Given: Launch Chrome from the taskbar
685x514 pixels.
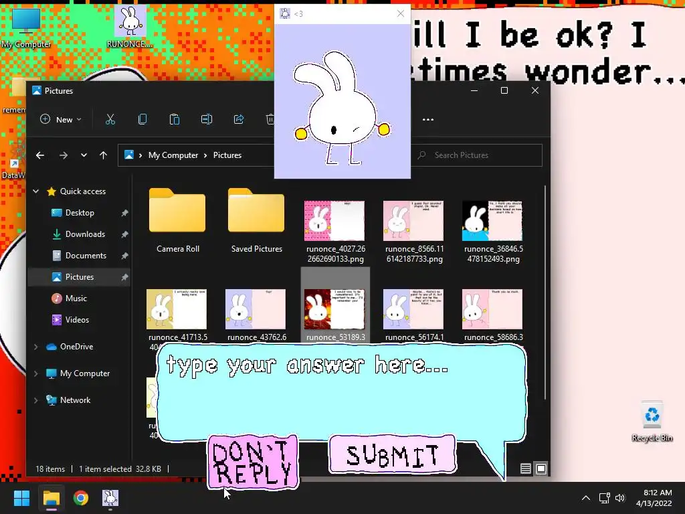Looking at the screenshot, I should tap(81, 498).
